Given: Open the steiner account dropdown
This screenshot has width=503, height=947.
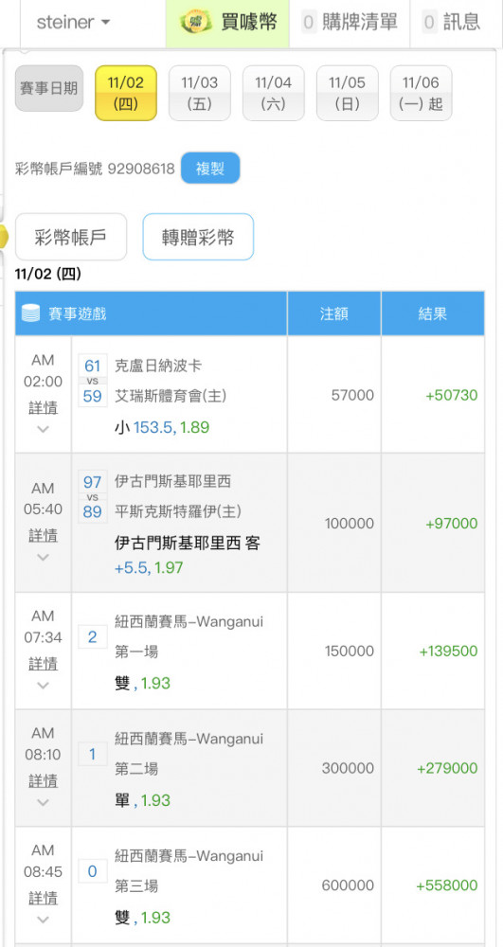Looking at the screenshot, I should (73, 23).
